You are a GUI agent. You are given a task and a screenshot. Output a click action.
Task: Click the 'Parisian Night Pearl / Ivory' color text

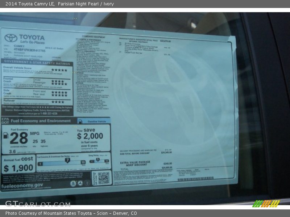point(86,4)
